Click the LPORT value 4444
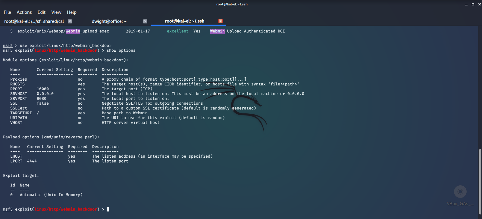 [x=32, y=161]
